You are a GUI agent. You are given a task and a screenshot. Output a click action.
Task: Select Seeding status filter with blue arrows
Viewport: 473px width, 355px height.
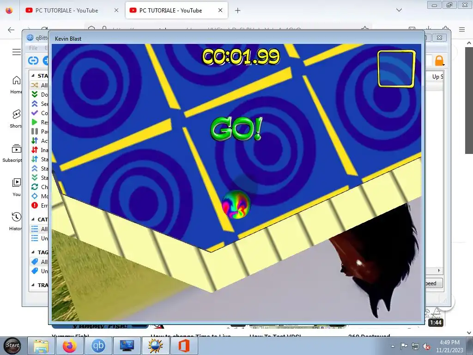click(x=39, y=104)
